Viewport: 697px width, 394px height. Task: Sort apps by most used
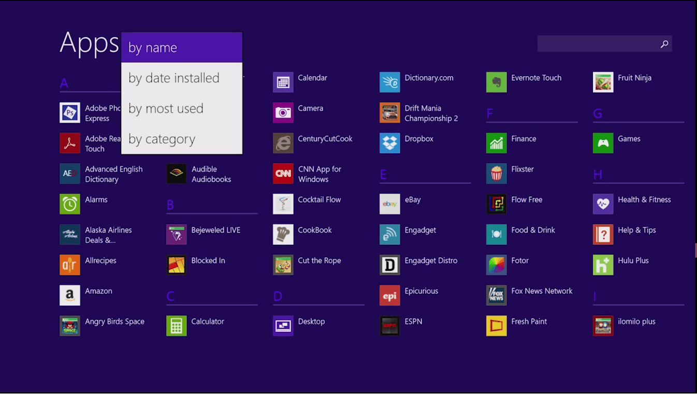166,108
